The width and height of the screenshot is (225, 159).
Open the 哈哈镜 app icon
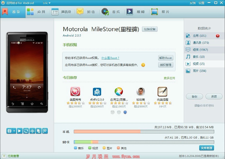coord(140,91)
